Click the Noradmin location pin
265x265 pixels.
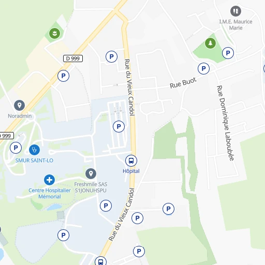pyautogui.click(x=19, y=105)
